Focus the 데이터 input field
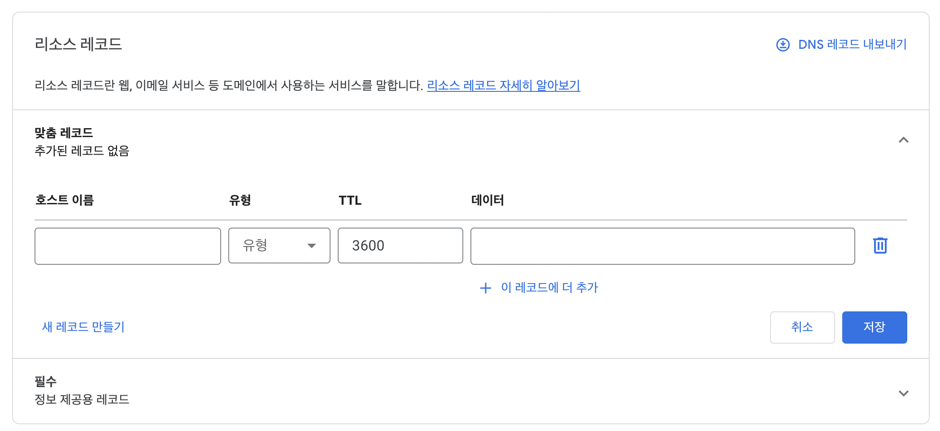This screenshot has height=431, width=940. (662, 246)
